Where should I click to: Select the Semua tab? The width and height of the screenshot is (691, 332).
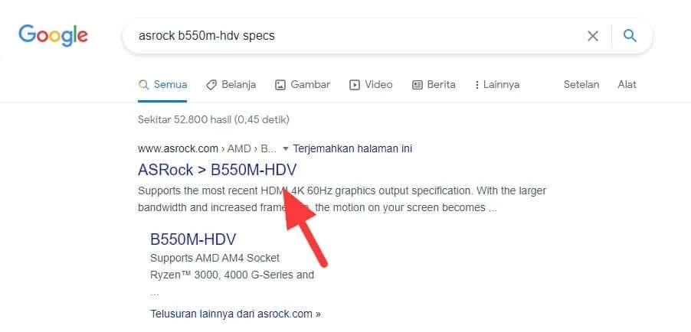pos(162,85)
